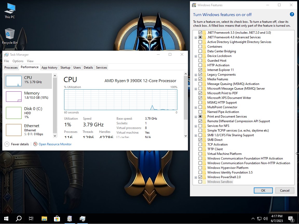299x224 pixels.
Task: Uncheck the Internet Explorer 11 checkbox
Action: click(200, 70)
